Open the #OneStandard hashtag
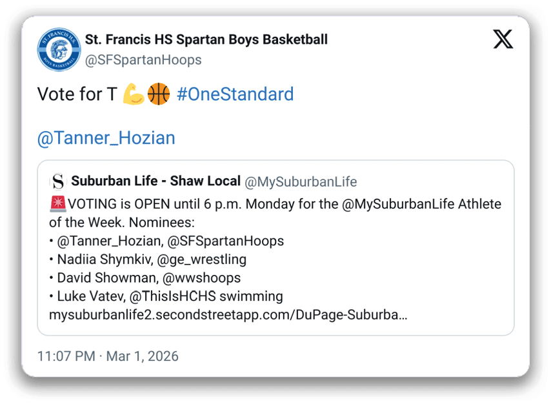551x404 pixels. point(235,94)
